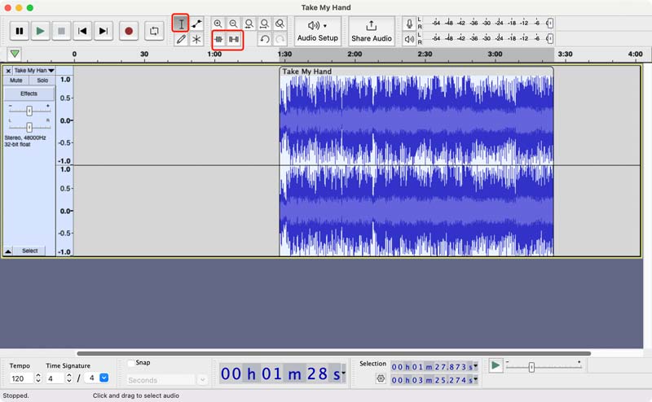Skip to start of project

click(82, 31)
